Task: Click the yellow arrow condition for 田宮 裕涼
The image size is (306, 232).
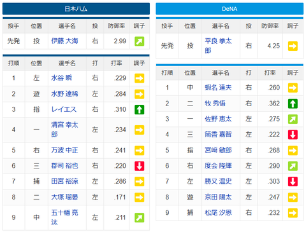Action: [x=140, y=182]
